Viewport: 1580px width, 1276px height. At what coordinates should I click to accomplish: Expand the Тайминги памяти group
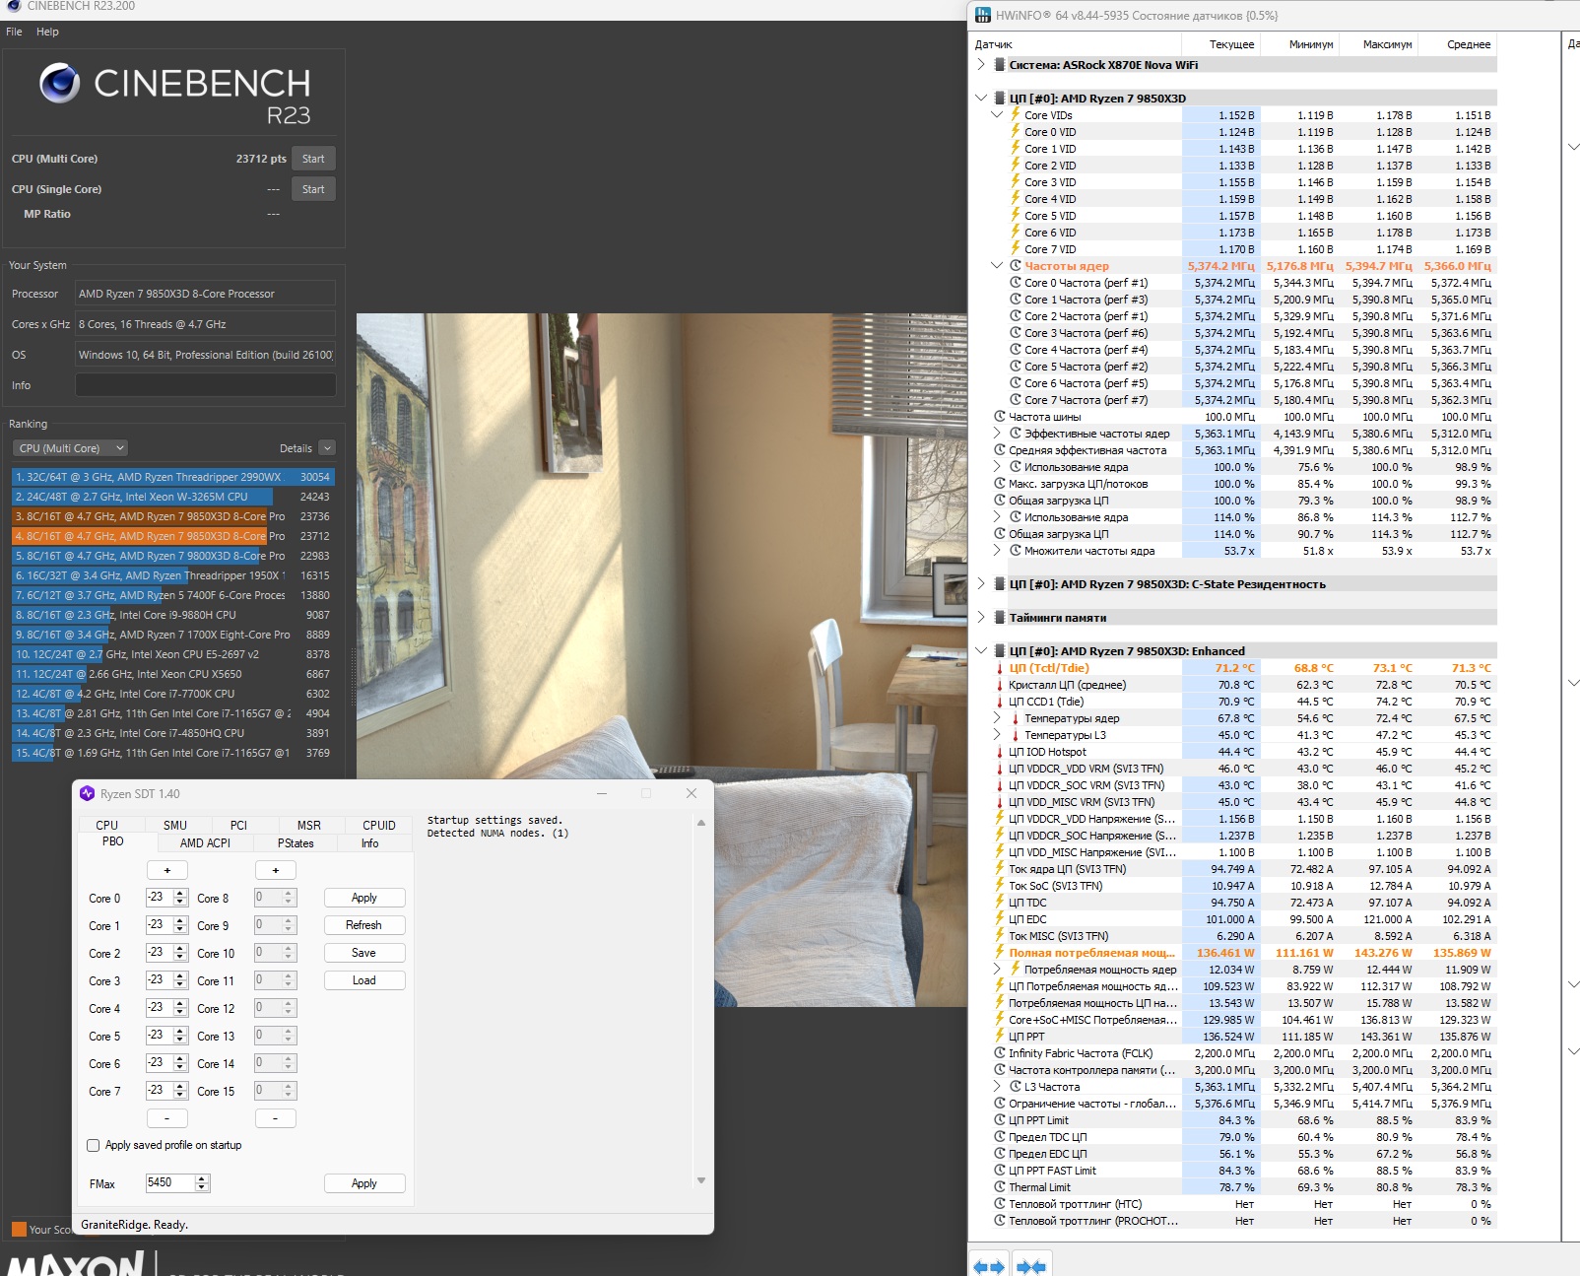tap(981, 618)
